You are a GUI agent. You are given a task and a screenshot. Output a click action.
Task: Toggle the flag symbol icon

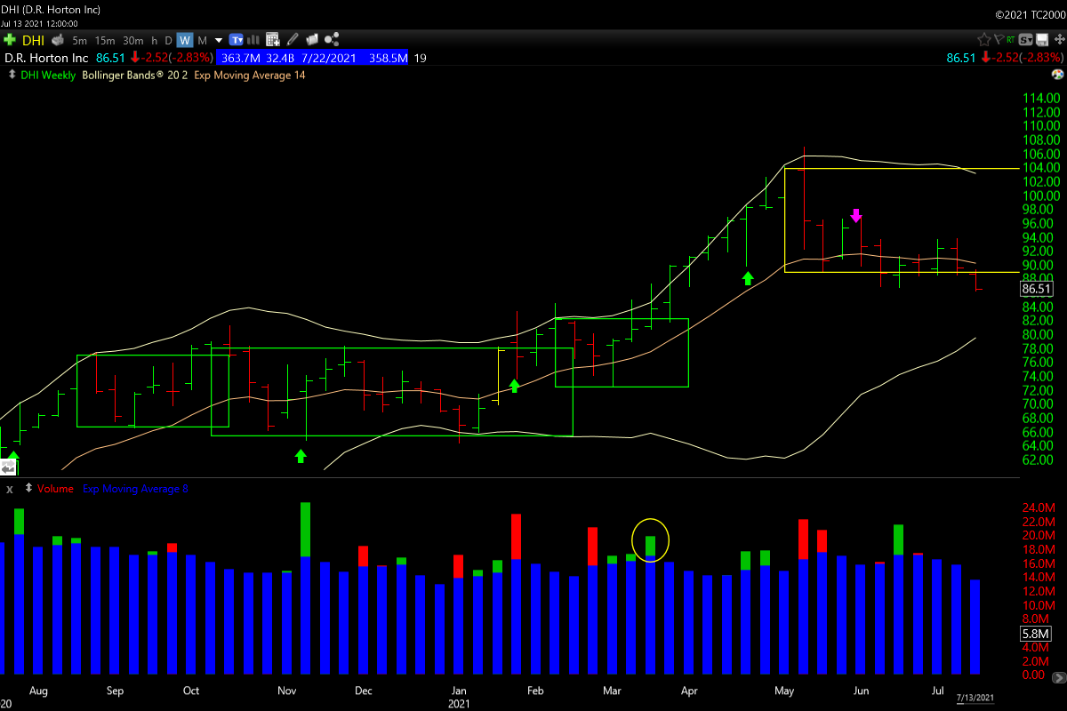click(999, 39)
